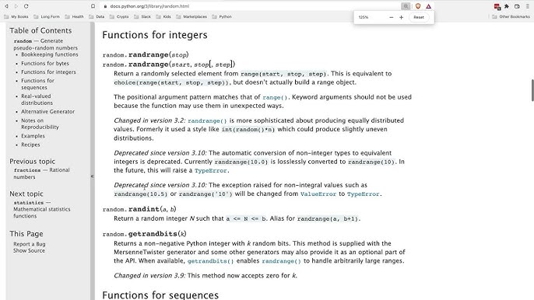Screen dimensions: 534x300
Task: Click the zoom magnifier icon in address bar
Action: [406, 6]
